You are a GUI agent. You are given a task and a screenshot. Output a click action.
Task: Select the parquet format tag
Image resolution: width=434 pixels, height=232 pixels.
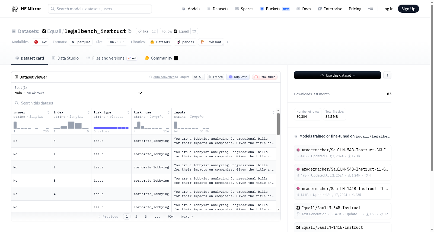81,42
